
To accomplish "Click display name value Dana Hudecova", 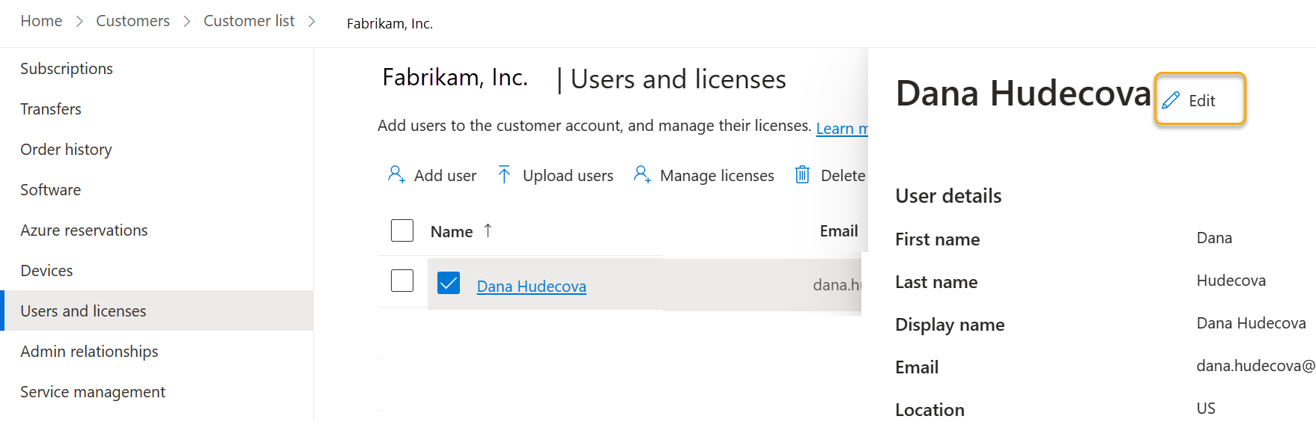I will coord(1251,323).
